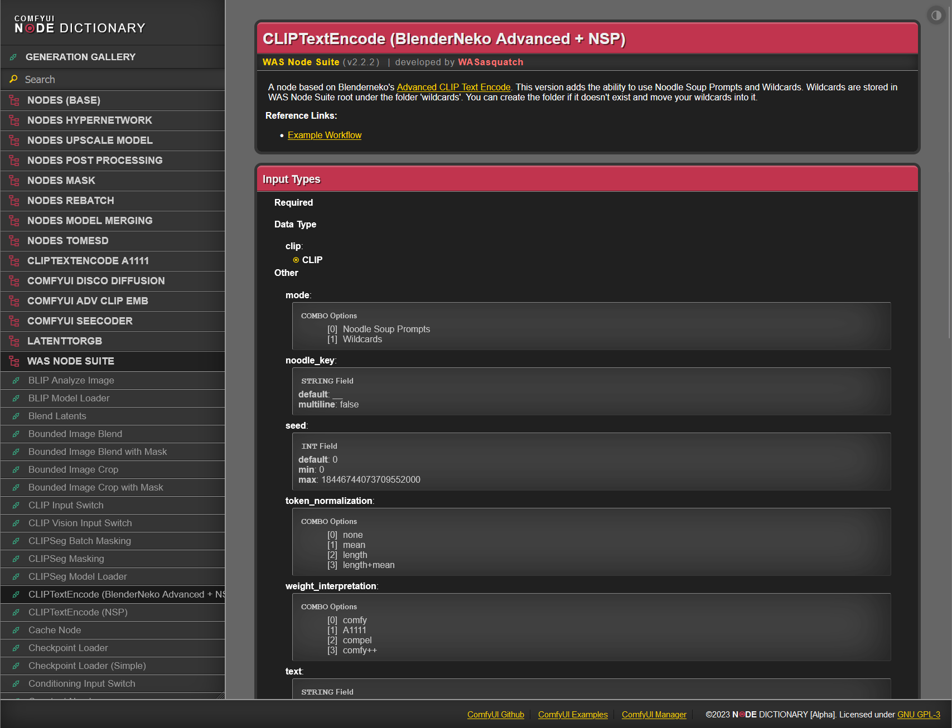The height and width of the screenshot is (728, 952).
Task: Open the CLIPSeg Model Loader entry
Action: coord(113,576)
